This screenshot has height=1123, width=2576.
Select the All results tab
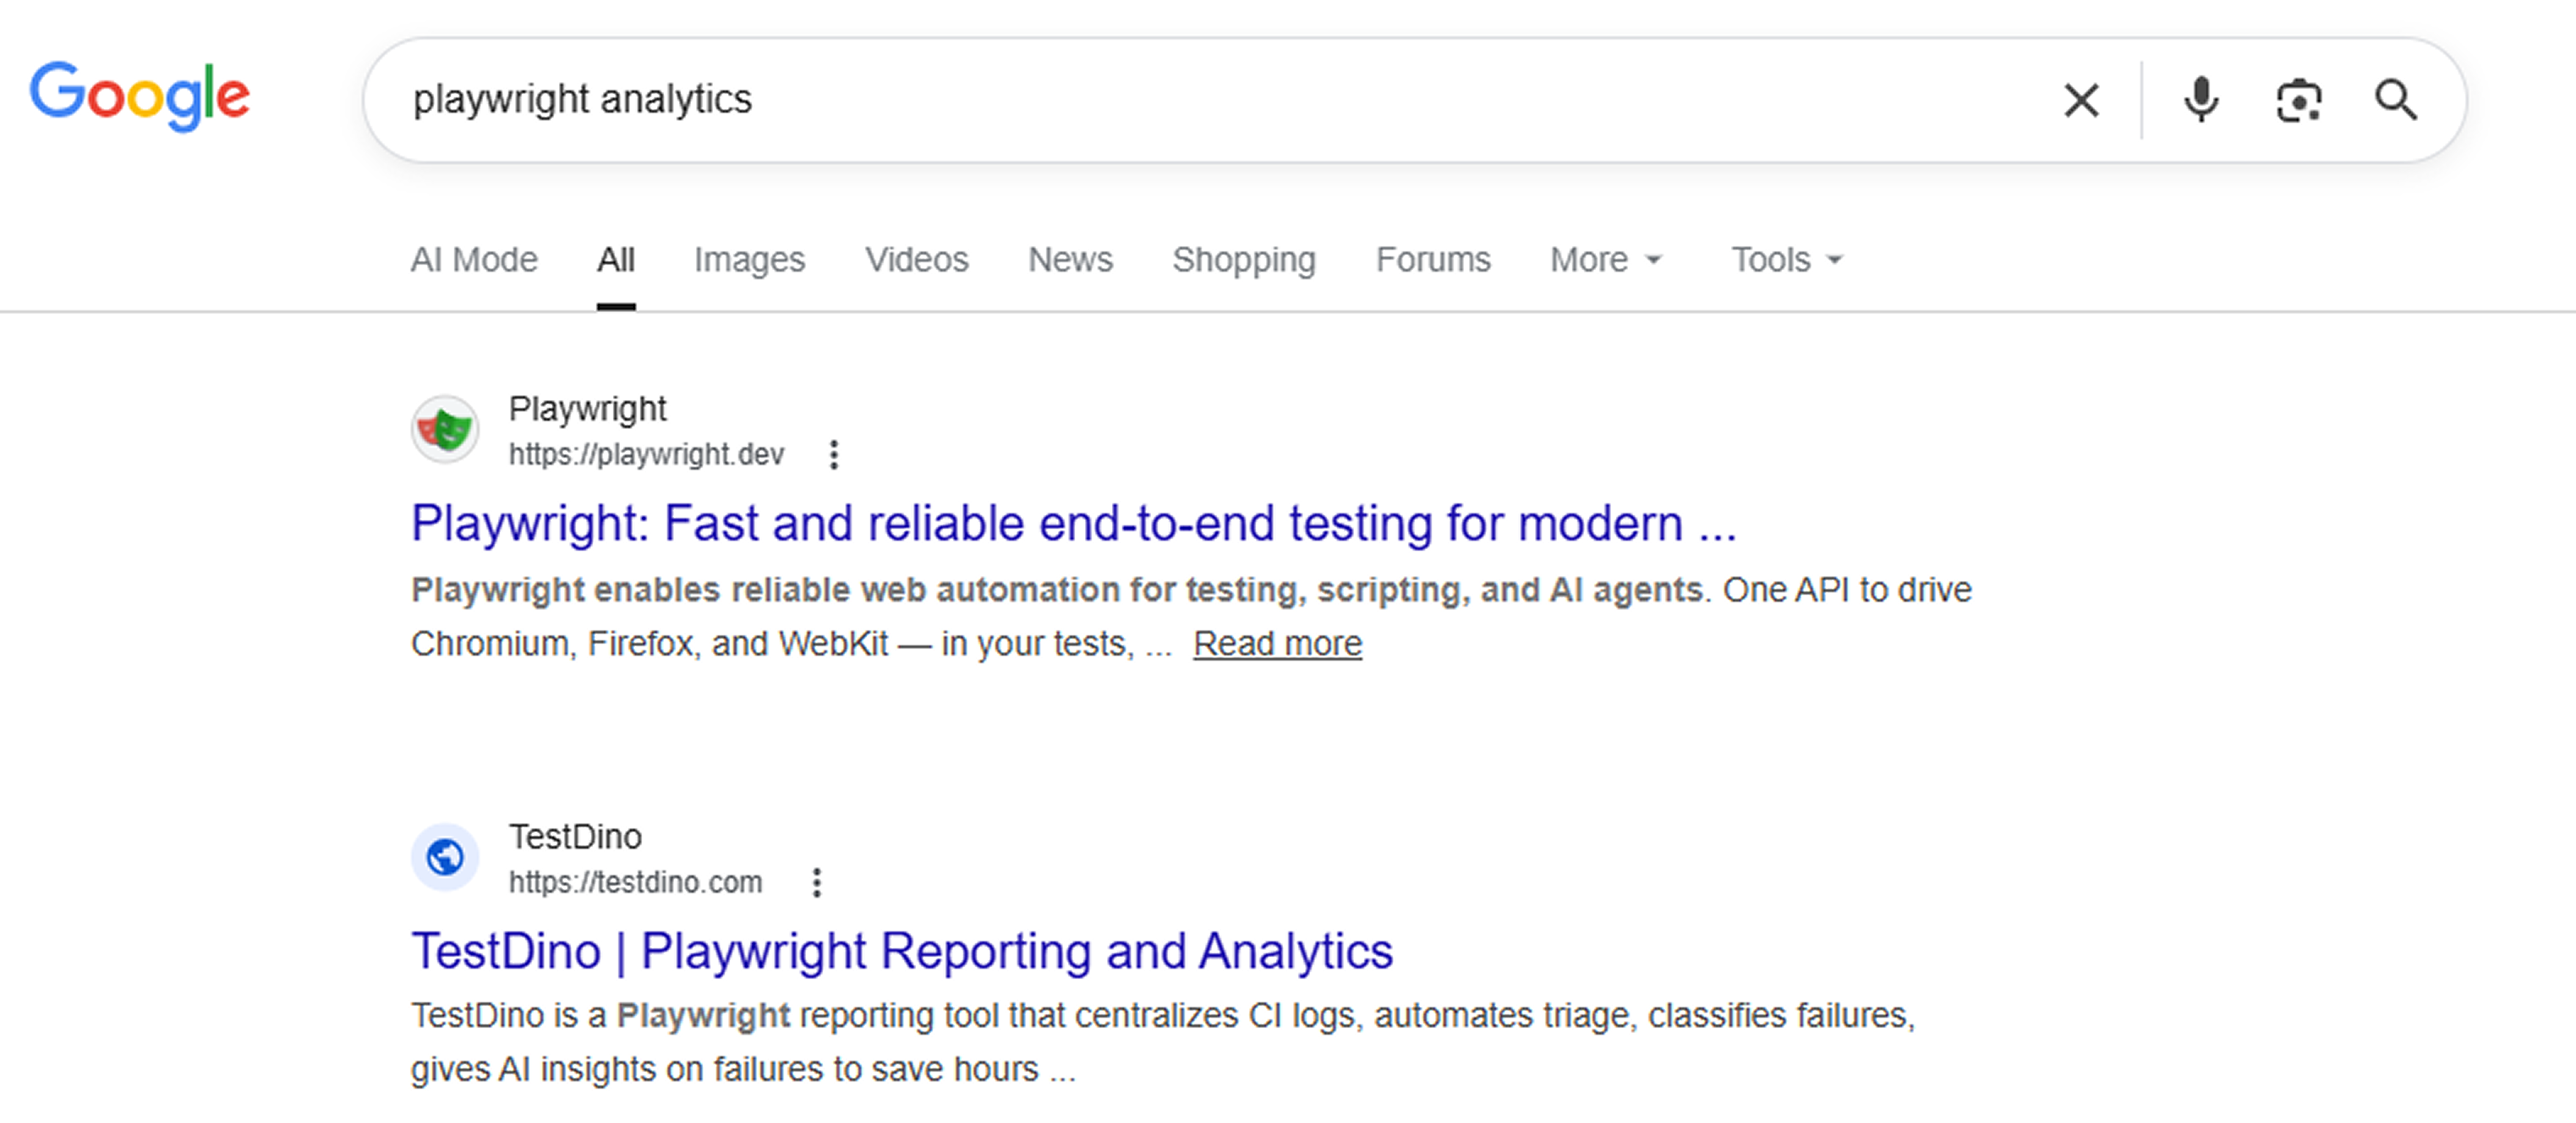point(616,260)
